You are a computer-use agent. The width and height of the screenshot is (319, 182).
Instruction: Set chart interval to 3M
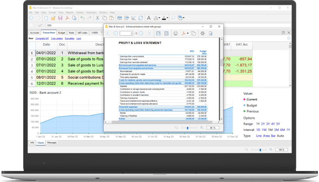(276, 130)
